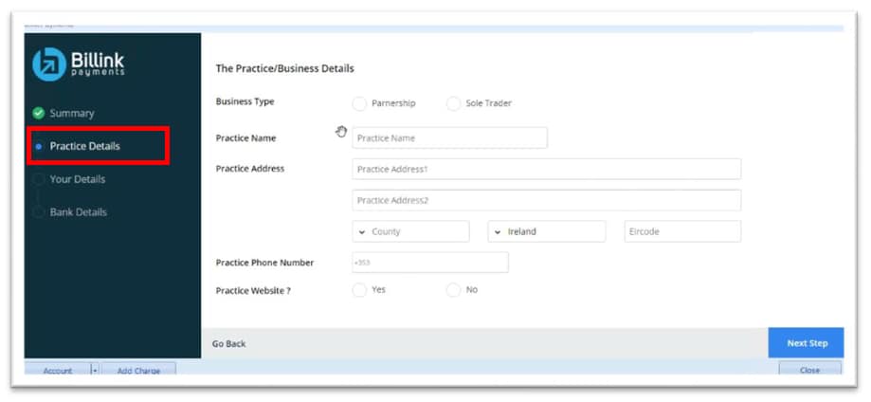Select the Parnership business type
Image resolution: width=871 pixels, height=402 pixels.
[359, 103]
